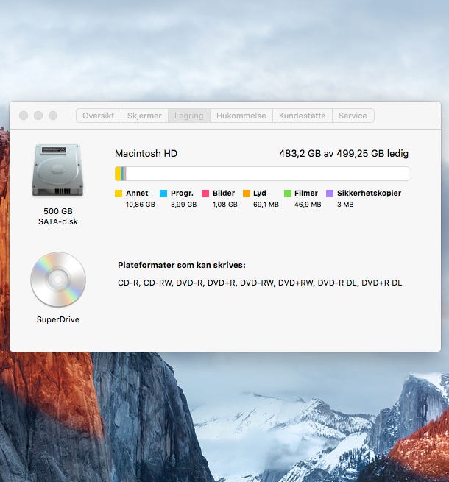The width and height of the screenshot is (449, 482).
Task: Click the writable disc formats list text
Action: (x=260, y=283)
